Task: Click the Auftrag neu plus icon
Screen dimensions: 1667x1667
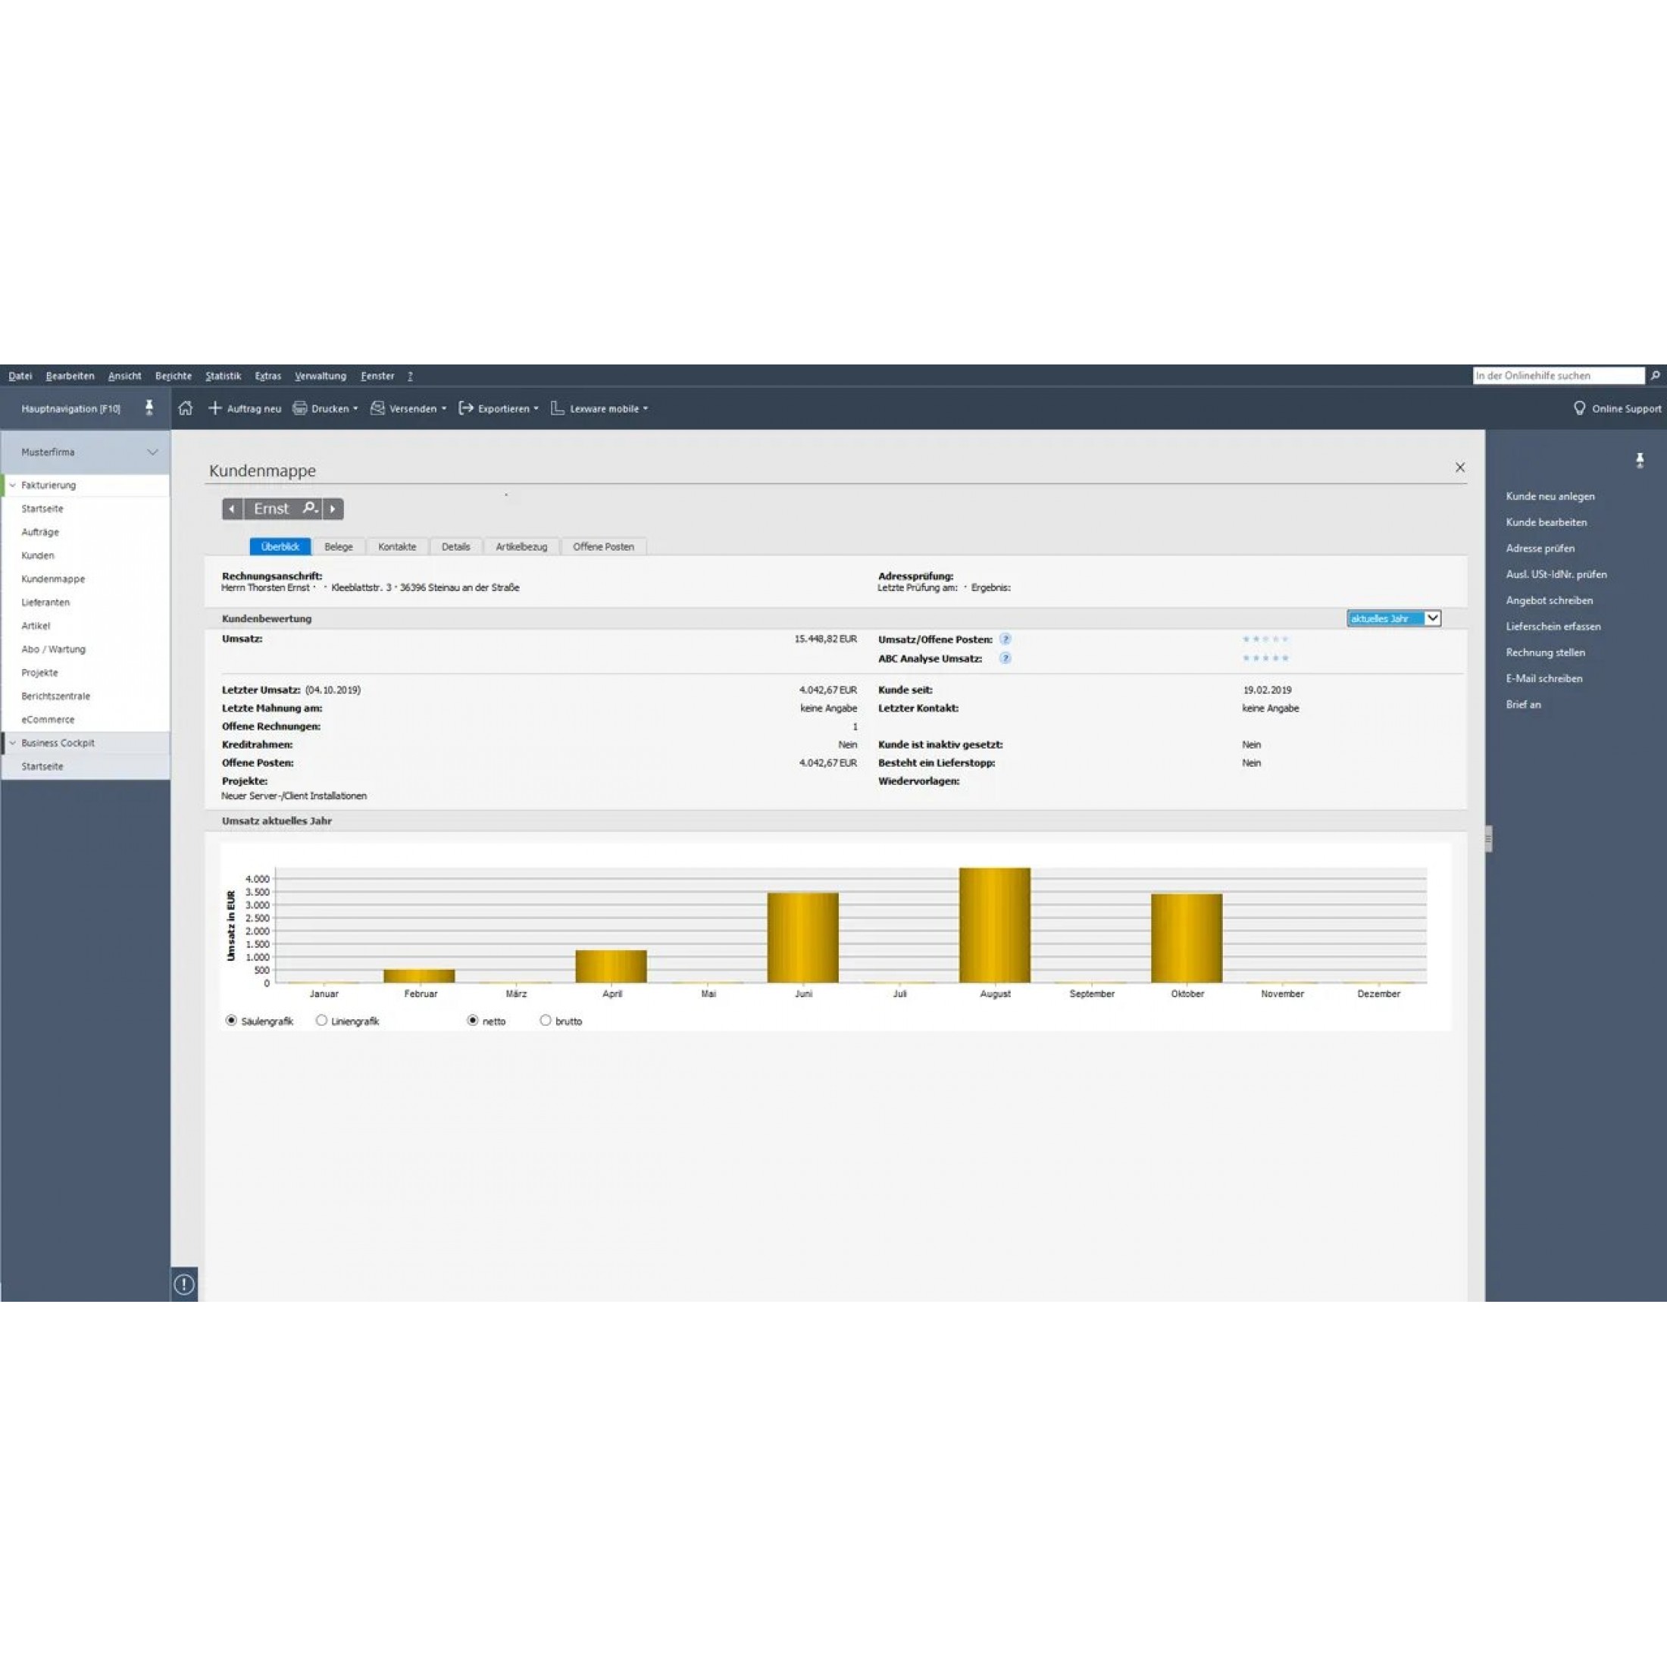Action: pyautogui.click(x=215, y=408)
